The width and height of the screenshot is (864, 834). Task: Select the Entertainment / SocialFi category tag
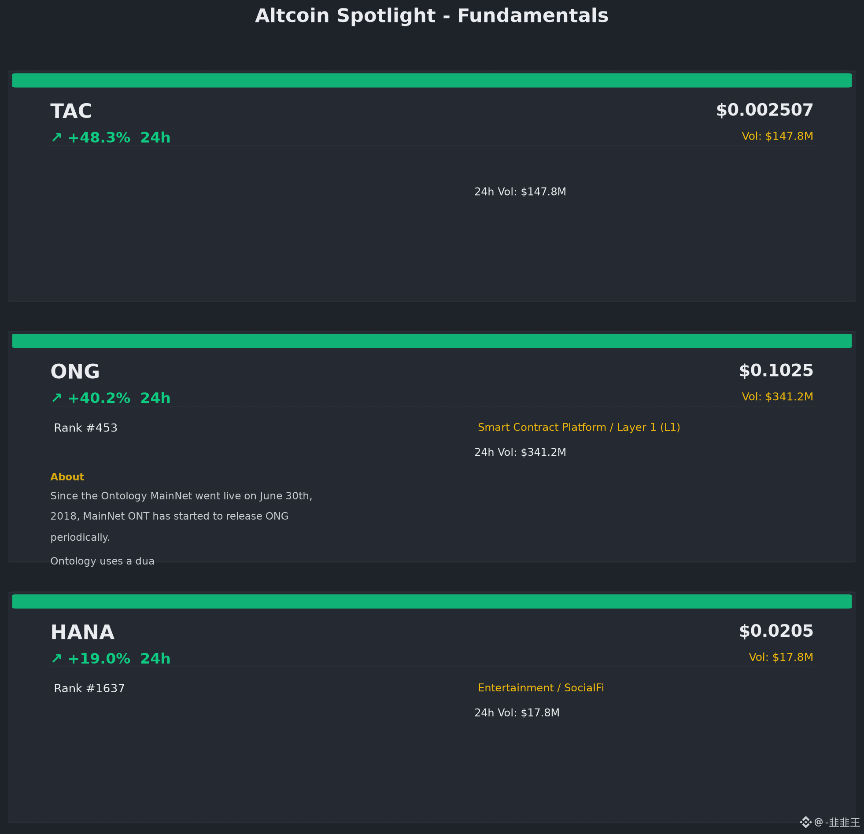coord(541,688)
